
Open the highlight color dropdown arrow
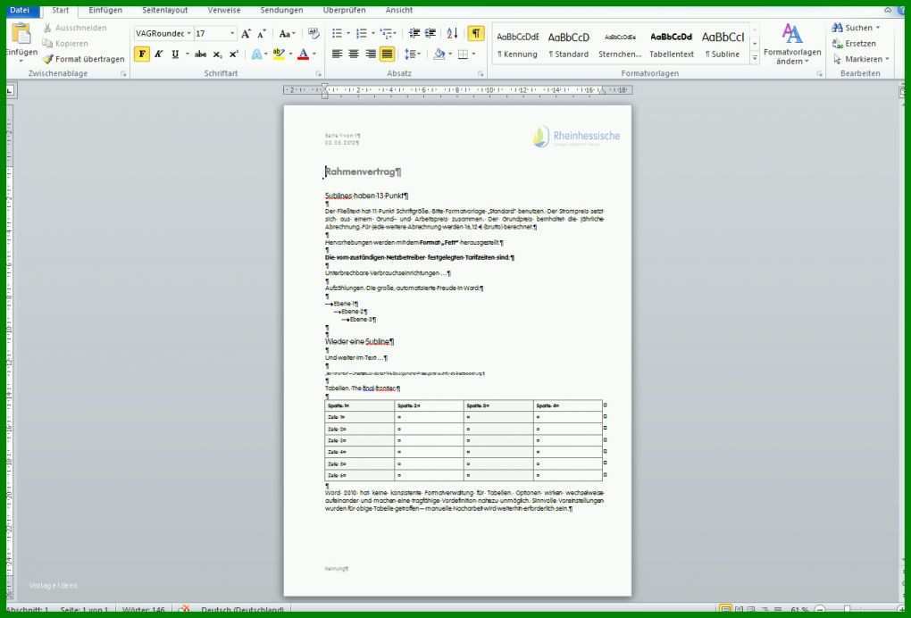pos(290,54)
